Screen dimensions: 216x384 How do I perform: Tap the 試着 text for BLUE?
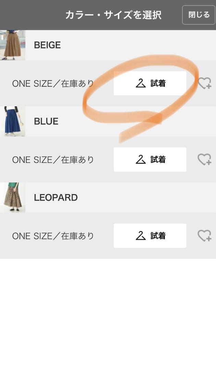pyautogui.click(x=158, y=159)
